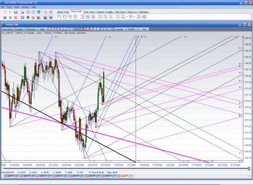253x185 pixels.
Task: Click the Text button on chart toolbar
Action: tap(144, 29)
